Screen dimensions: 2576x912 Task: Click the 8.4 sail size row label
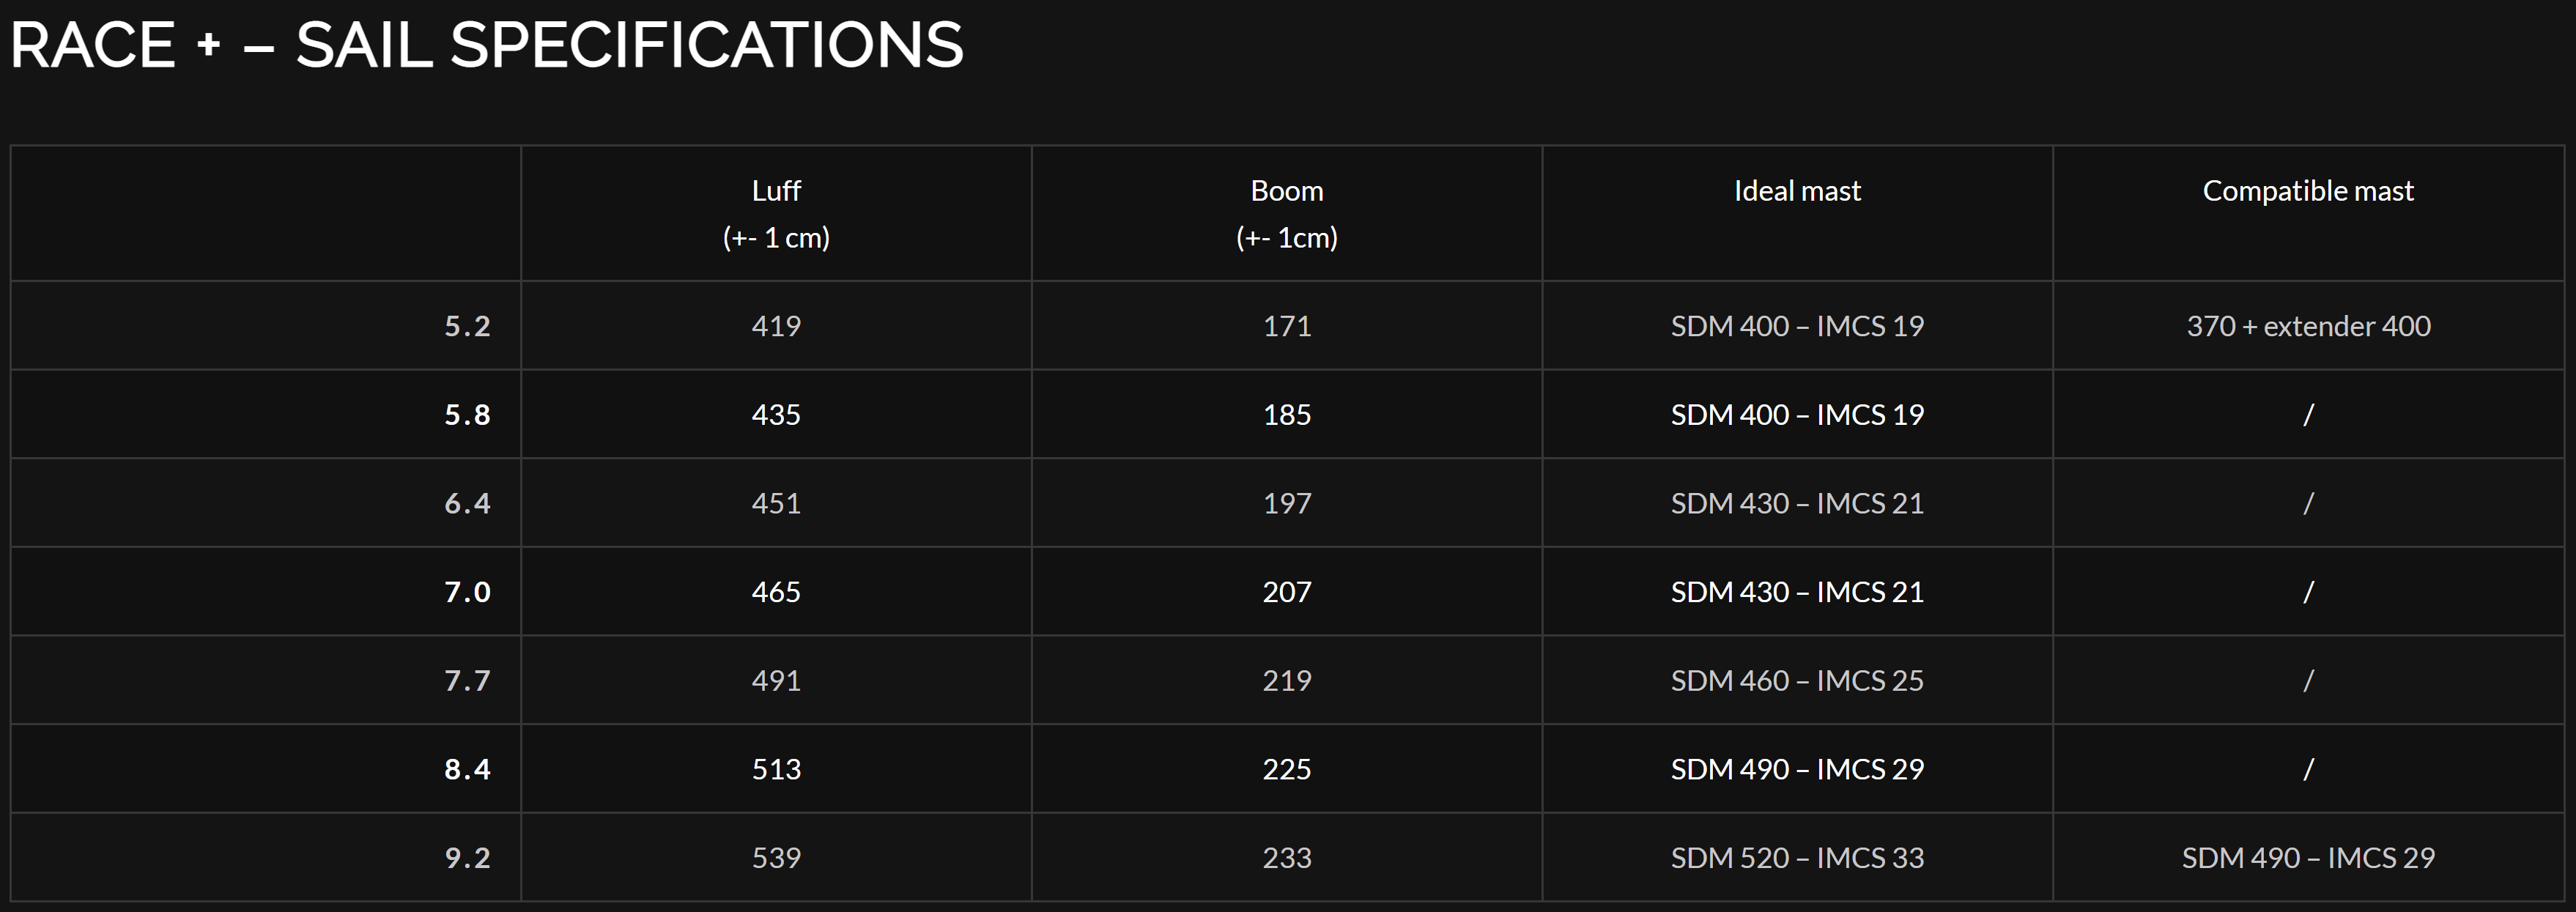point(467,769)
